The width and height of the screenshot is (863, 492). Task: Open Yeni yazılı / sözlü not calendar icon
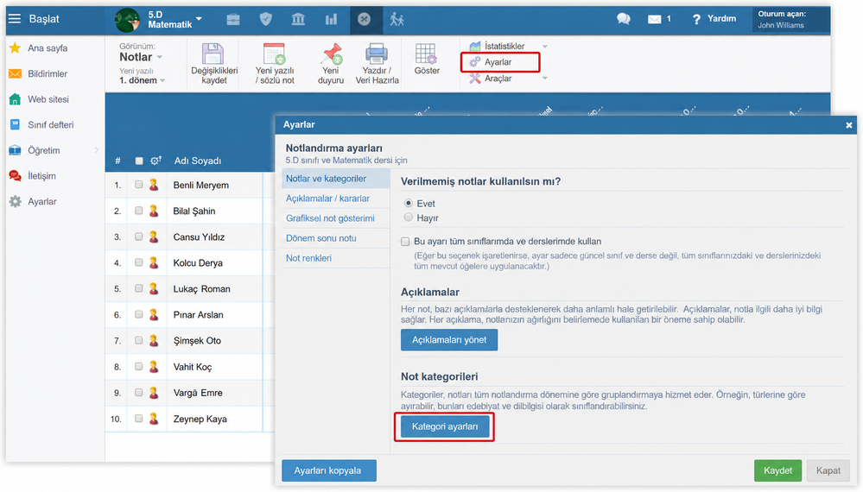coord(274,54)
